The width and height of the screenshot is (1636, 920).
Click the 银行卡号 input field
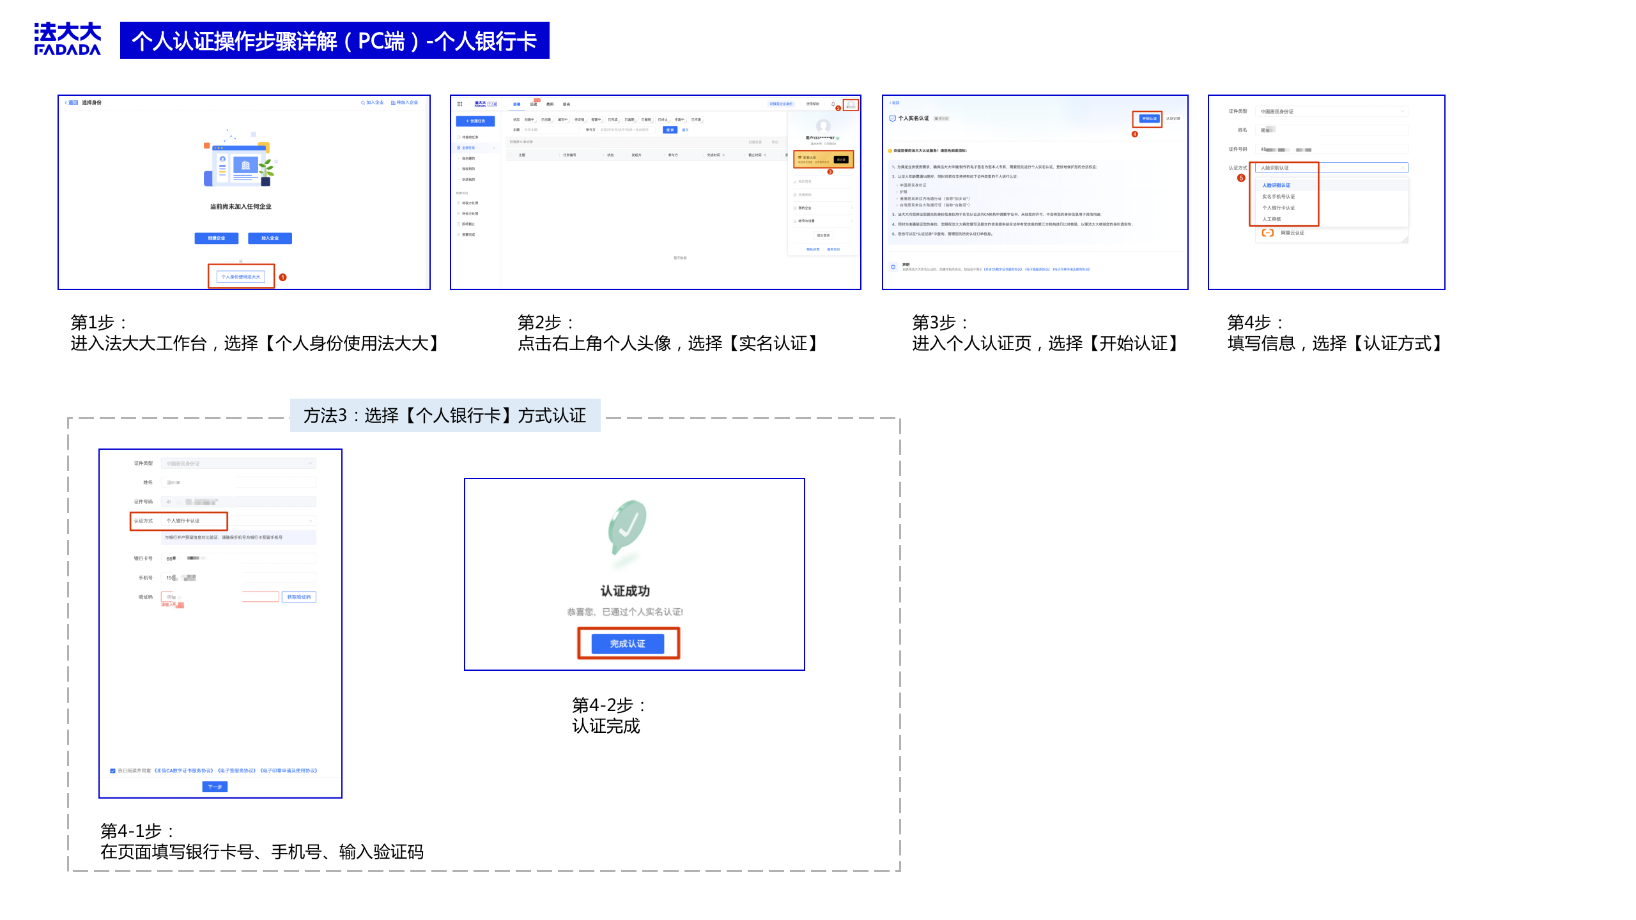coord(238,558)
